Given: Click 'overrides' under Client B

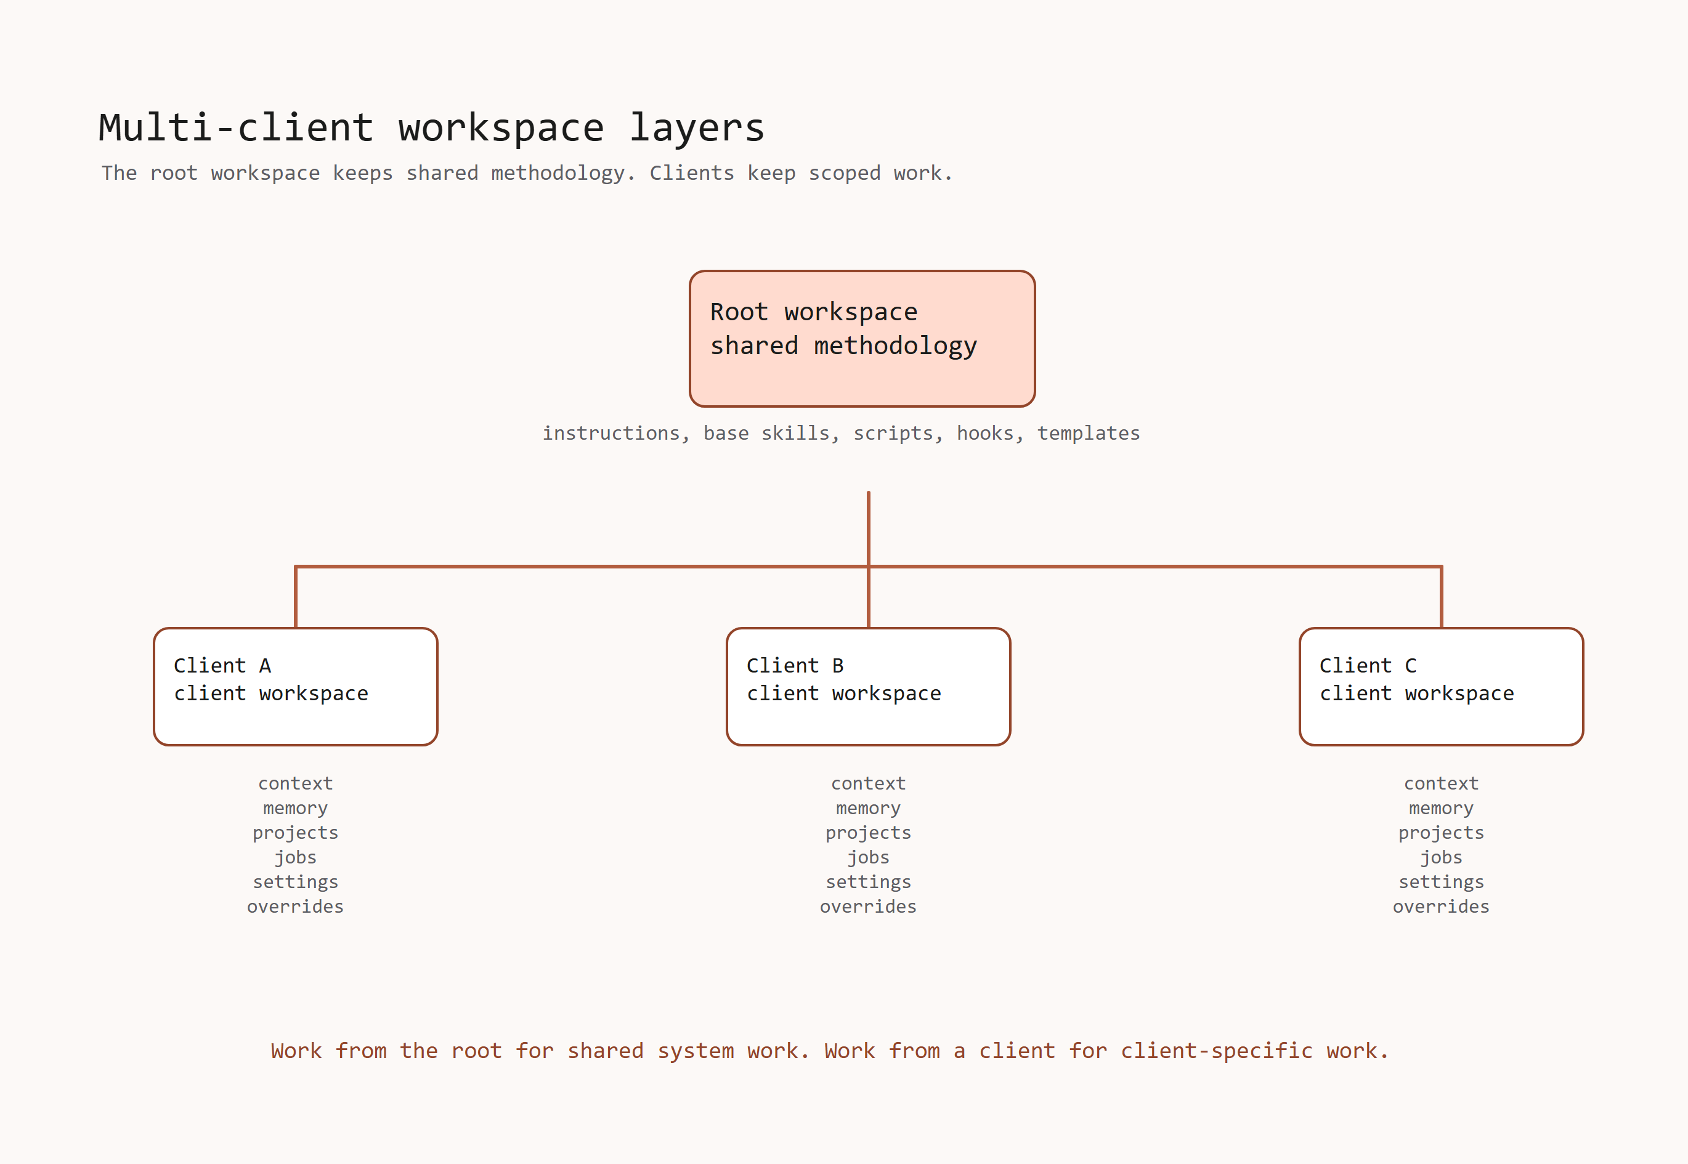Looking at the screenshot, I should (868, 907).
